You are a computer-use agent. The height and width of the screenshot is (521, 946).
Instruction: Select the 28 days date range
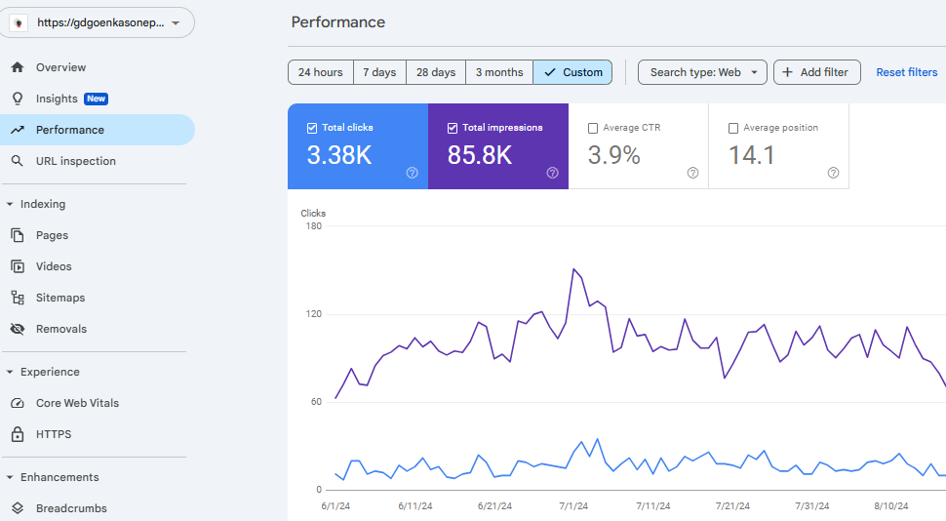click(436, 72)
